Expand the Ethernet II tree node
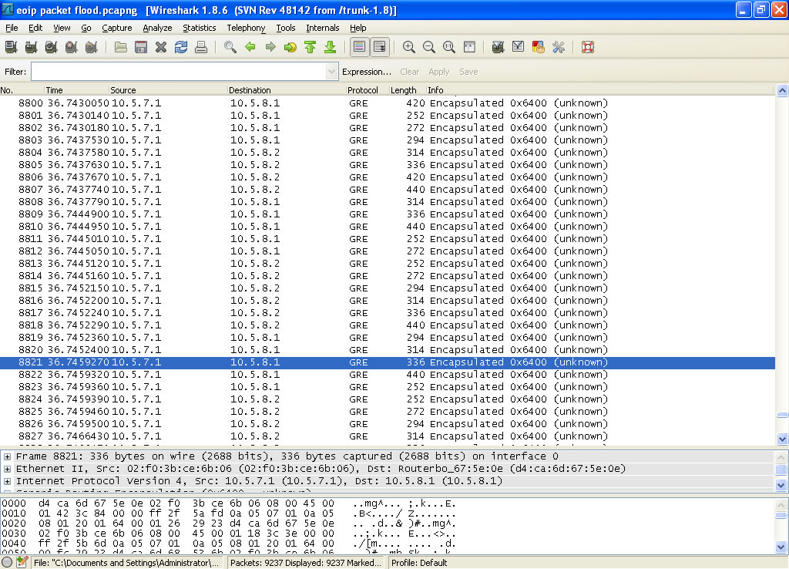This screenshot has height=569, width=789. click(x=8, y=469)
